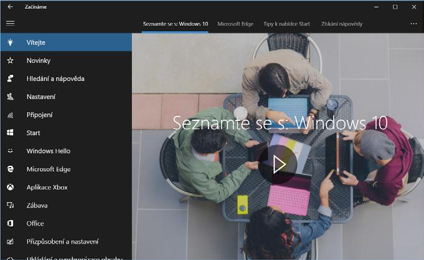Screen dimensions: 424x260
Task: Click the Xbox logo icon
Action: coord(11,187)
